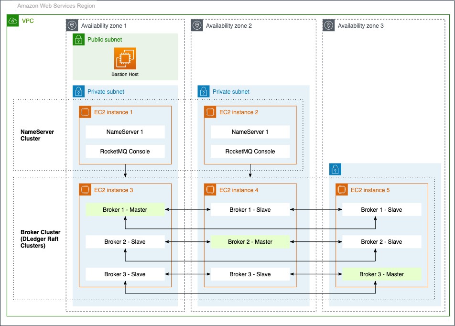Image resolution: width=455 pixels, height=326 pixels.
Task: Select Broker 2 - Slave in EC2 instance 3
Action: (125, 242)
